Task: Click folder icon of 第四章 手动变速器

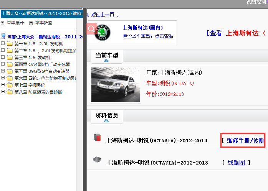Action: click(x=10, y=64)
